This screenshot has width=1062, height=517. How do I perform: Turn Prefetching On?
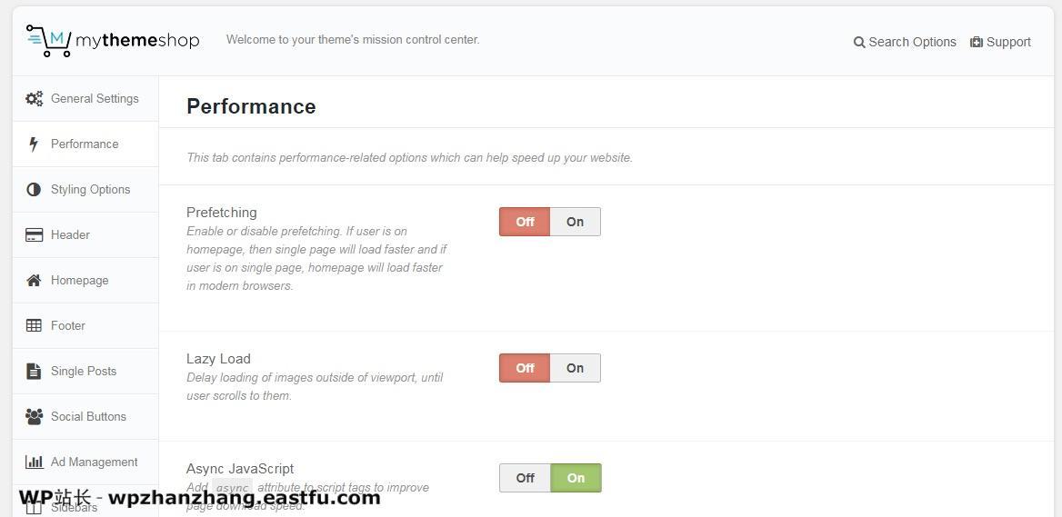[575, 222]
